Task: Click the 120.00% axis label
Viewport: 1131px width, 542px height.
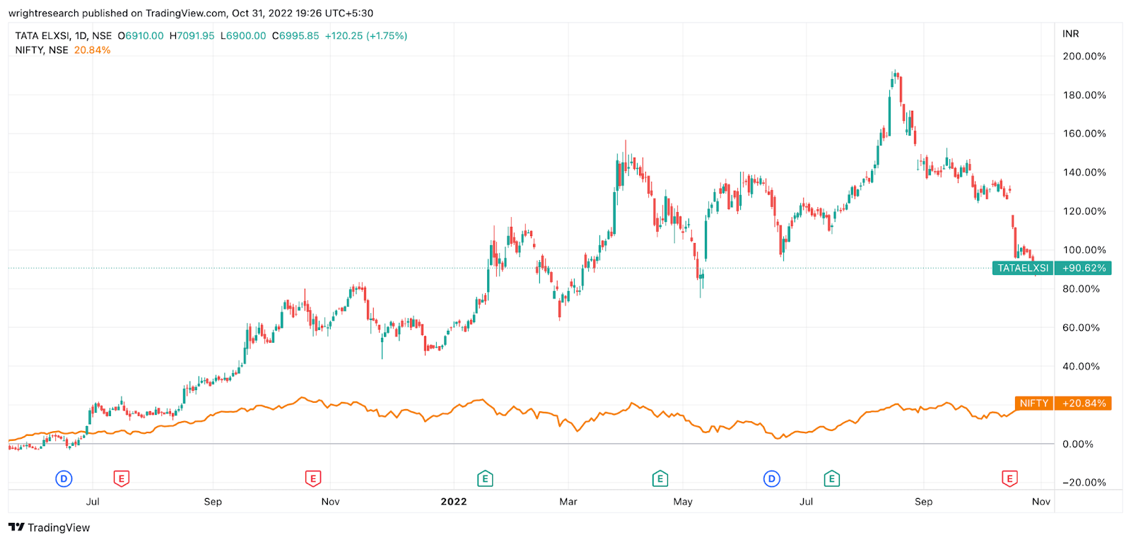Action: click(1084, 211)
